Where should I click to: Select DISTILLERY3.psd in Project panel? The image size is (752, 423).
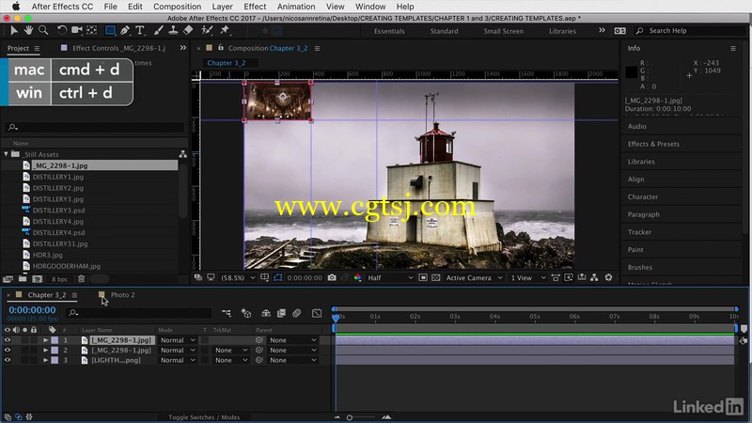58,210
